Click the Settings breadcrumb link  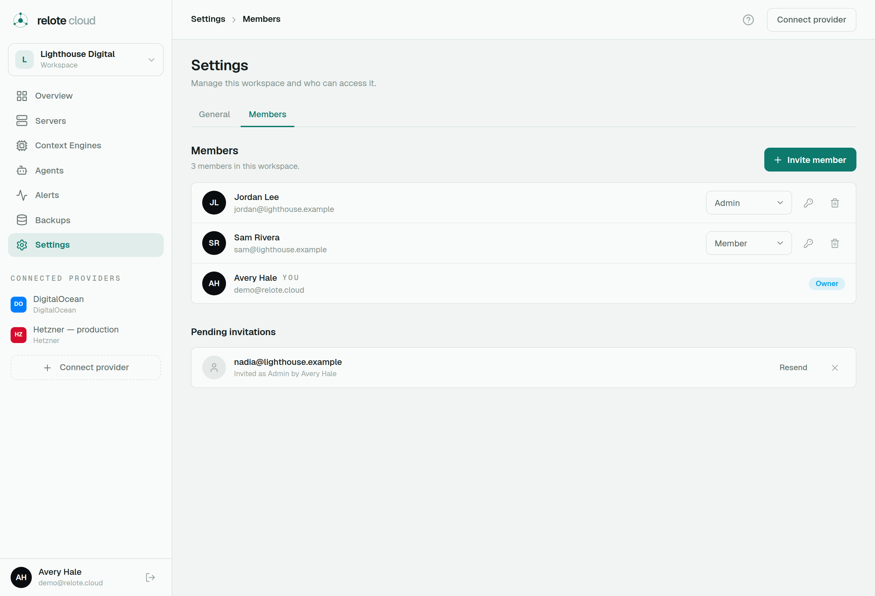[x=208, y=19]
